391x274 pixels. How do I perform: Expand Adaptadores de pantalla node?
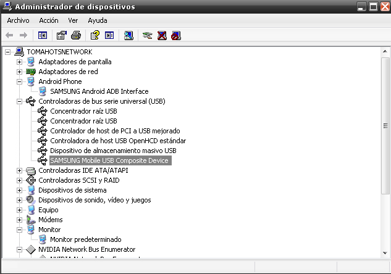click(x=19, y=62)
